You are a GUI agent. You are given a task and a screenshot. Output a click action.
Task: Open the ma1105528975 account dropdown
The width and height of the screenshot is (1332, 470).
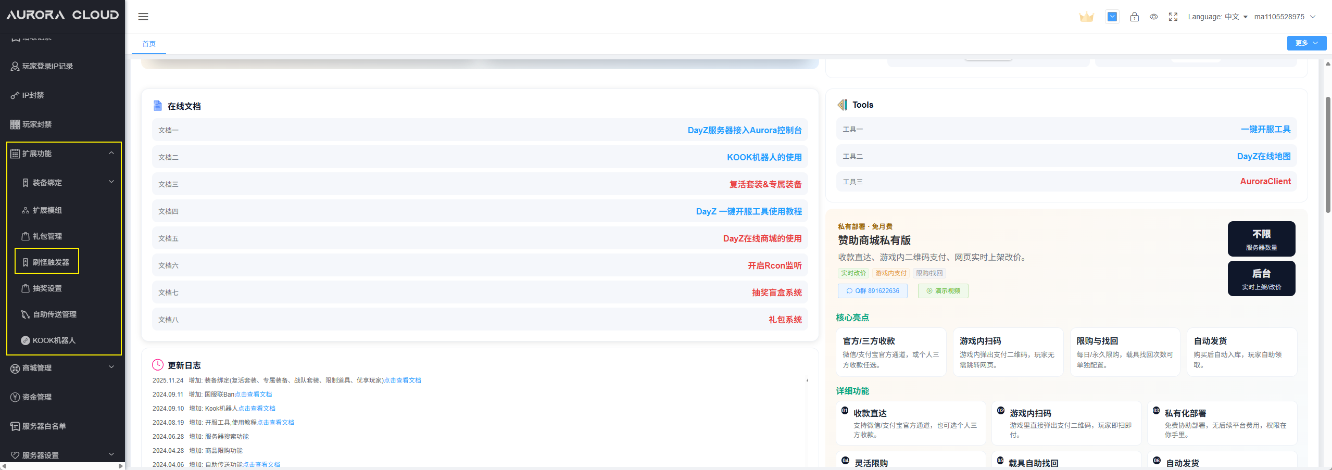point(1284,17)
